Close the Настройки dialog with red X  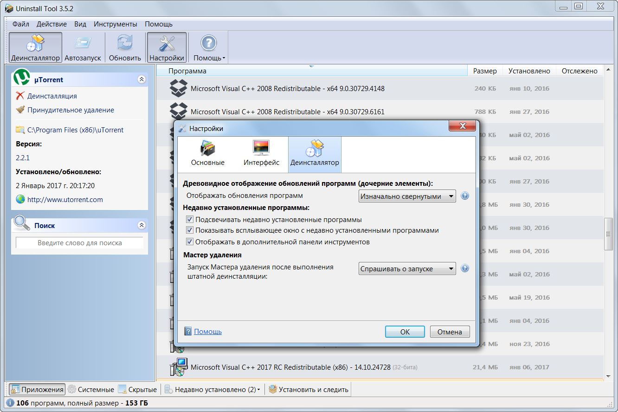[x=463, y=126]
